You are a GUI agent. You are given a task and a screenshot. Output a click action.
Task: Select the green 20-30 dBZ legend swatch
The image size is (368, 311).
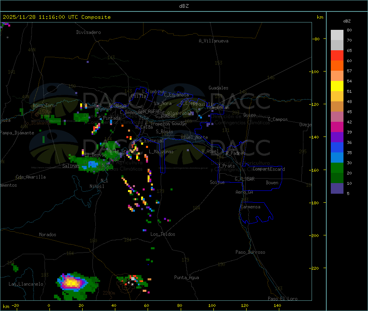[x=337, y=168]
